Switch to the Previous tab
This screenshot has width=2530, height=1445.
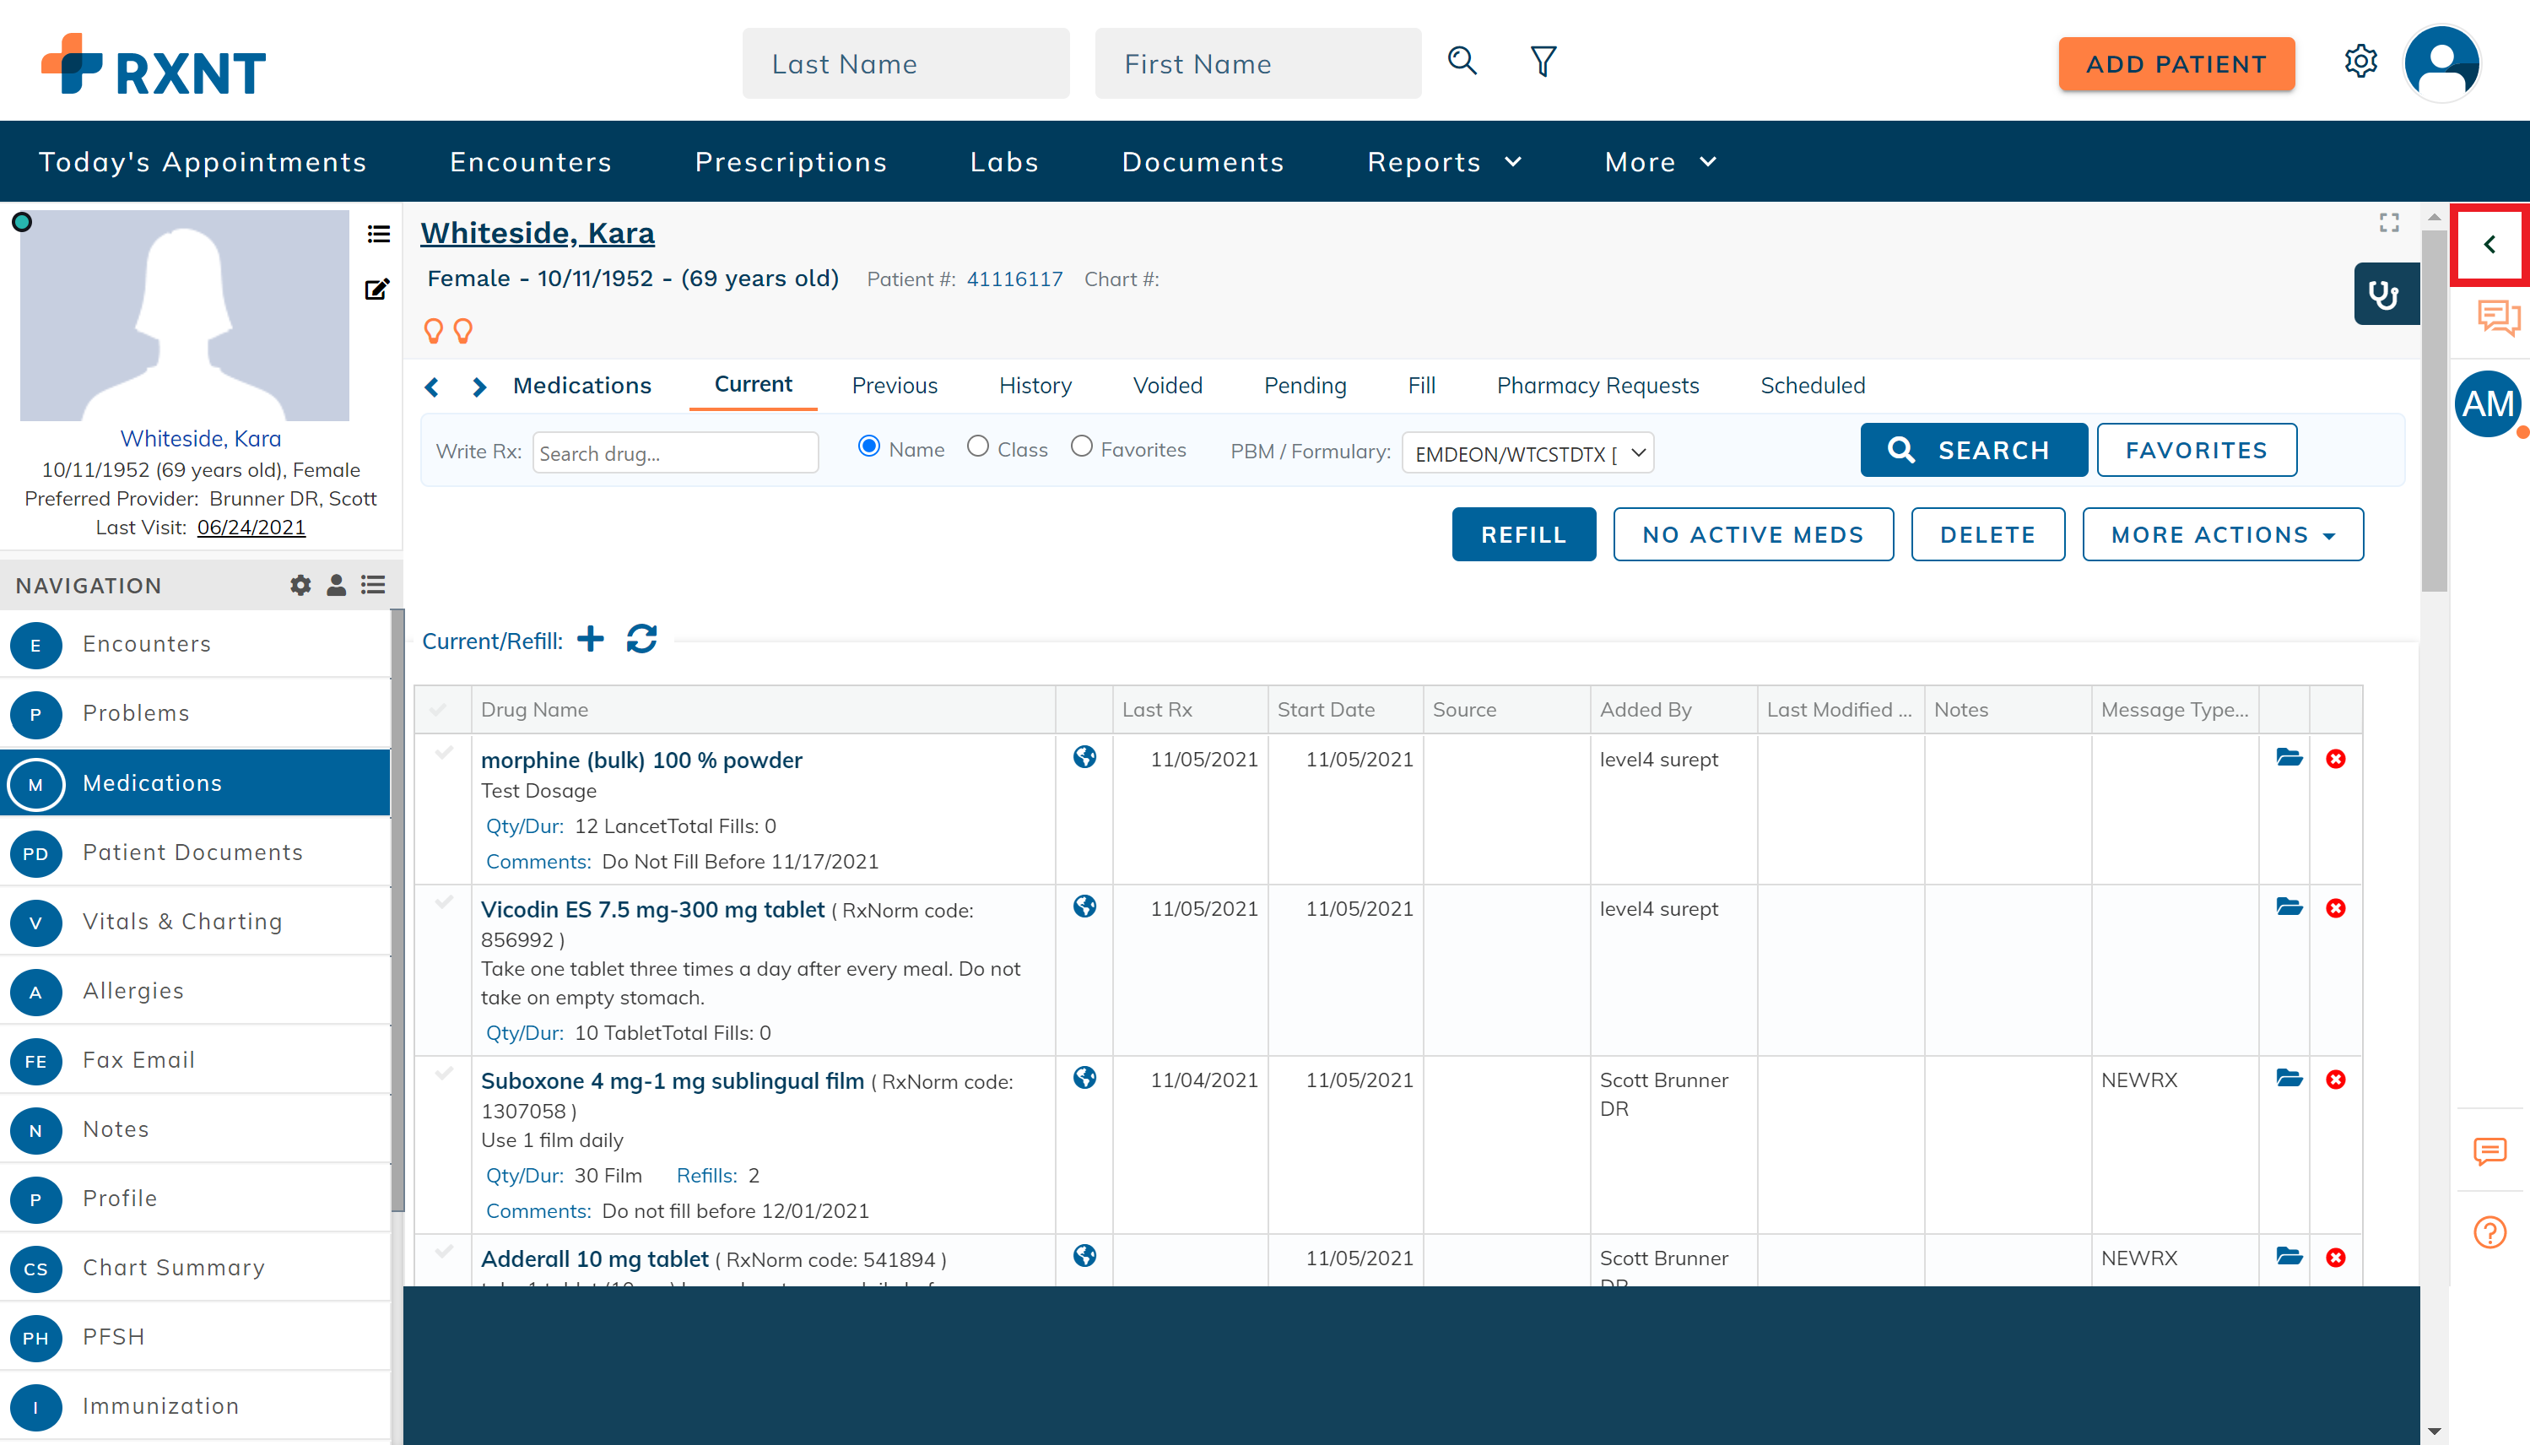tap(894, 386)
